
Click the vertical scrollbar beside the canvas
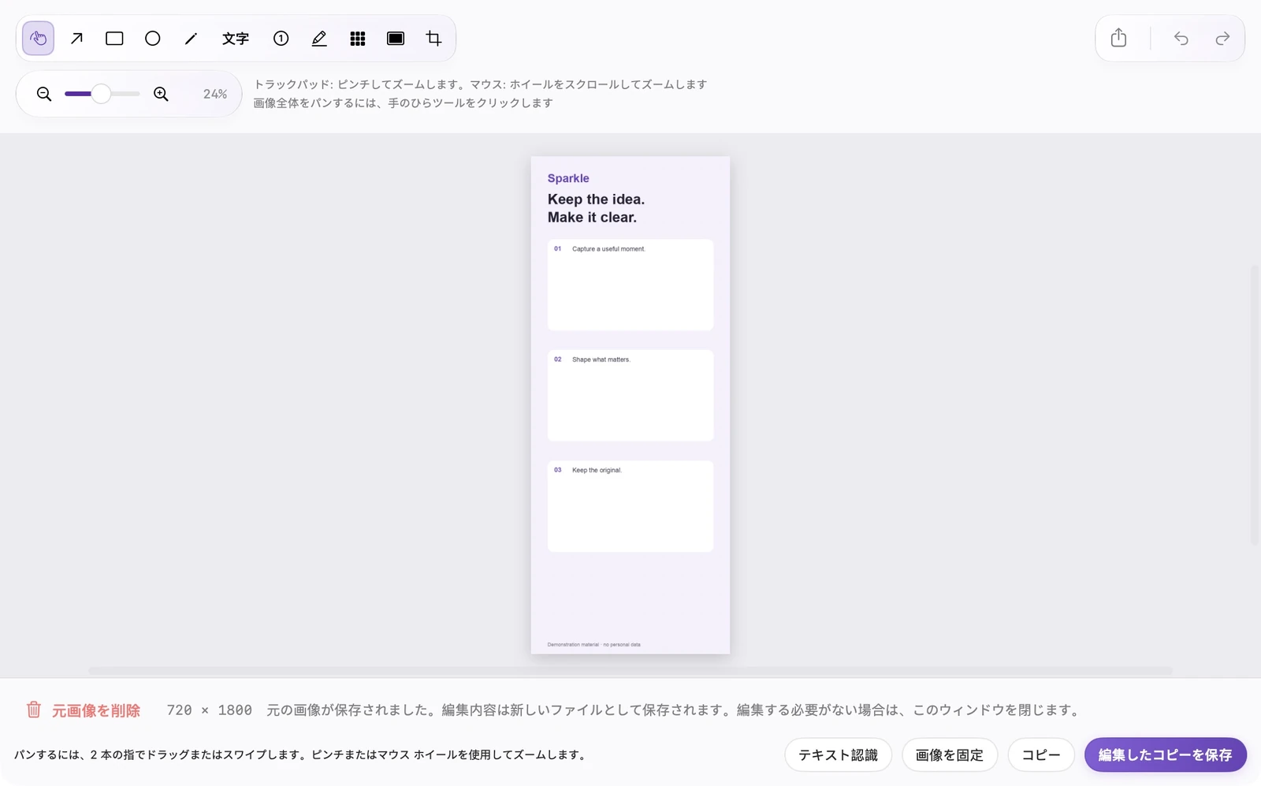coord(1255,406)
